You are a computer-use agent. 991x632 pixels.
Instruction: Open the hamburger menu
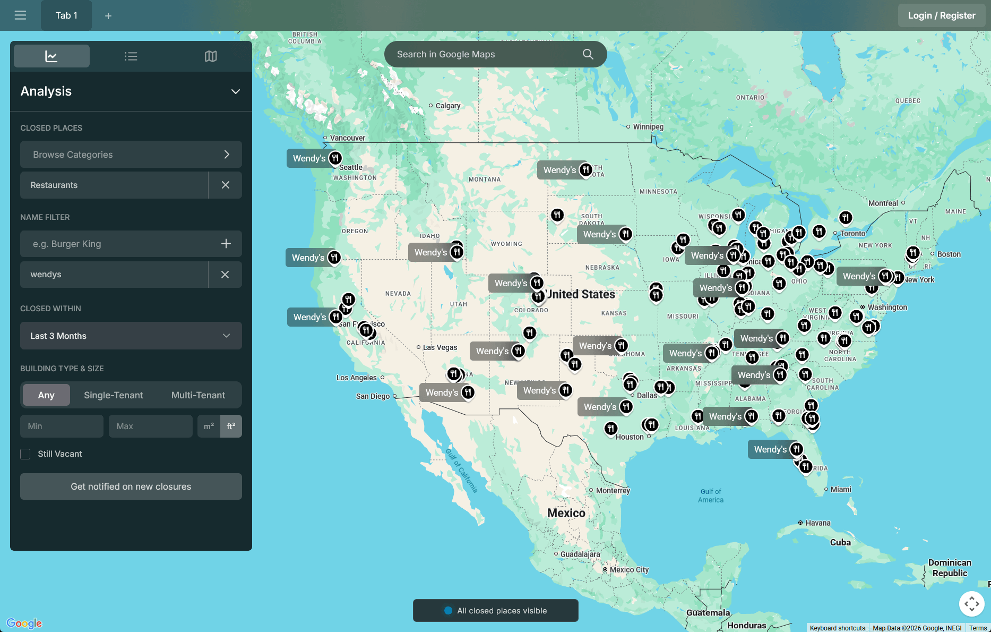point(20,15)
